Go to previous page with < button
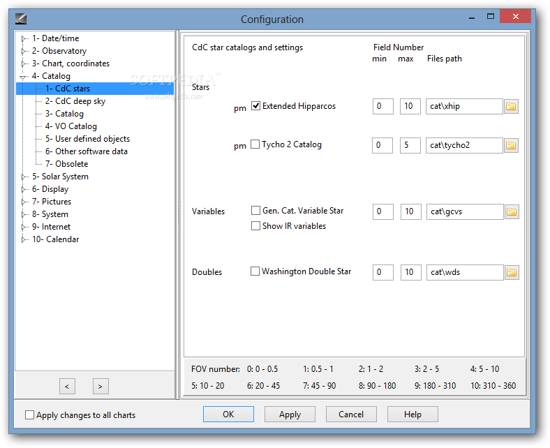This screenshot has width=550, height=448. [67, 387]
